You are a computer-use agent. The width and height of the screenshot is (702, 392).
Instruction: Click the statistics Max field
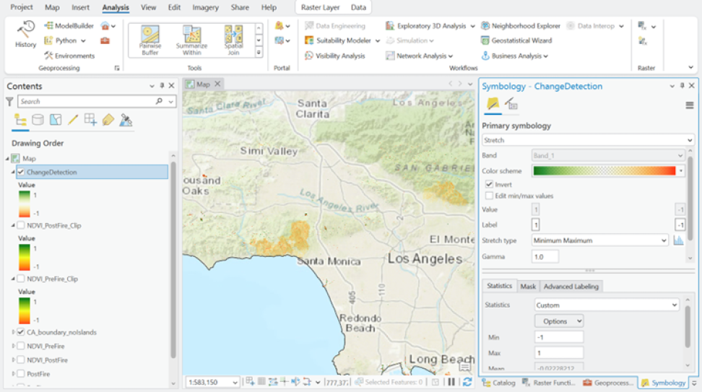pos(559,353)
